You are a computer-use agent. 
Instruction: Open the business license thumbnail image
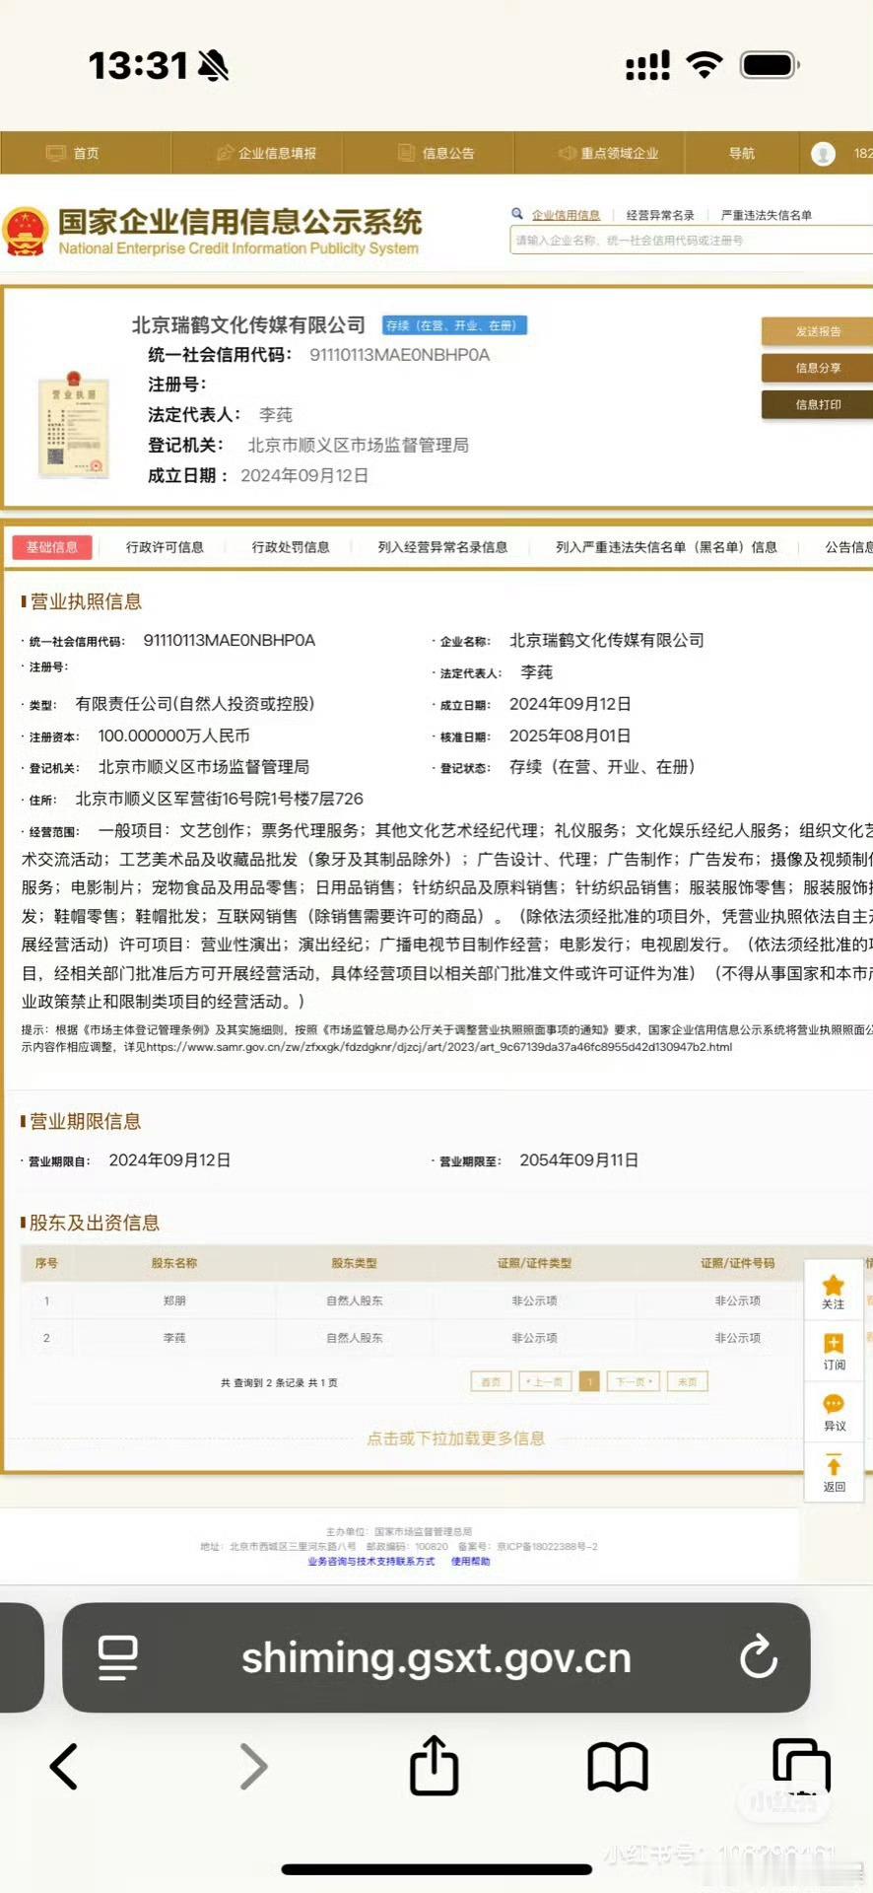tap(74, 424)
